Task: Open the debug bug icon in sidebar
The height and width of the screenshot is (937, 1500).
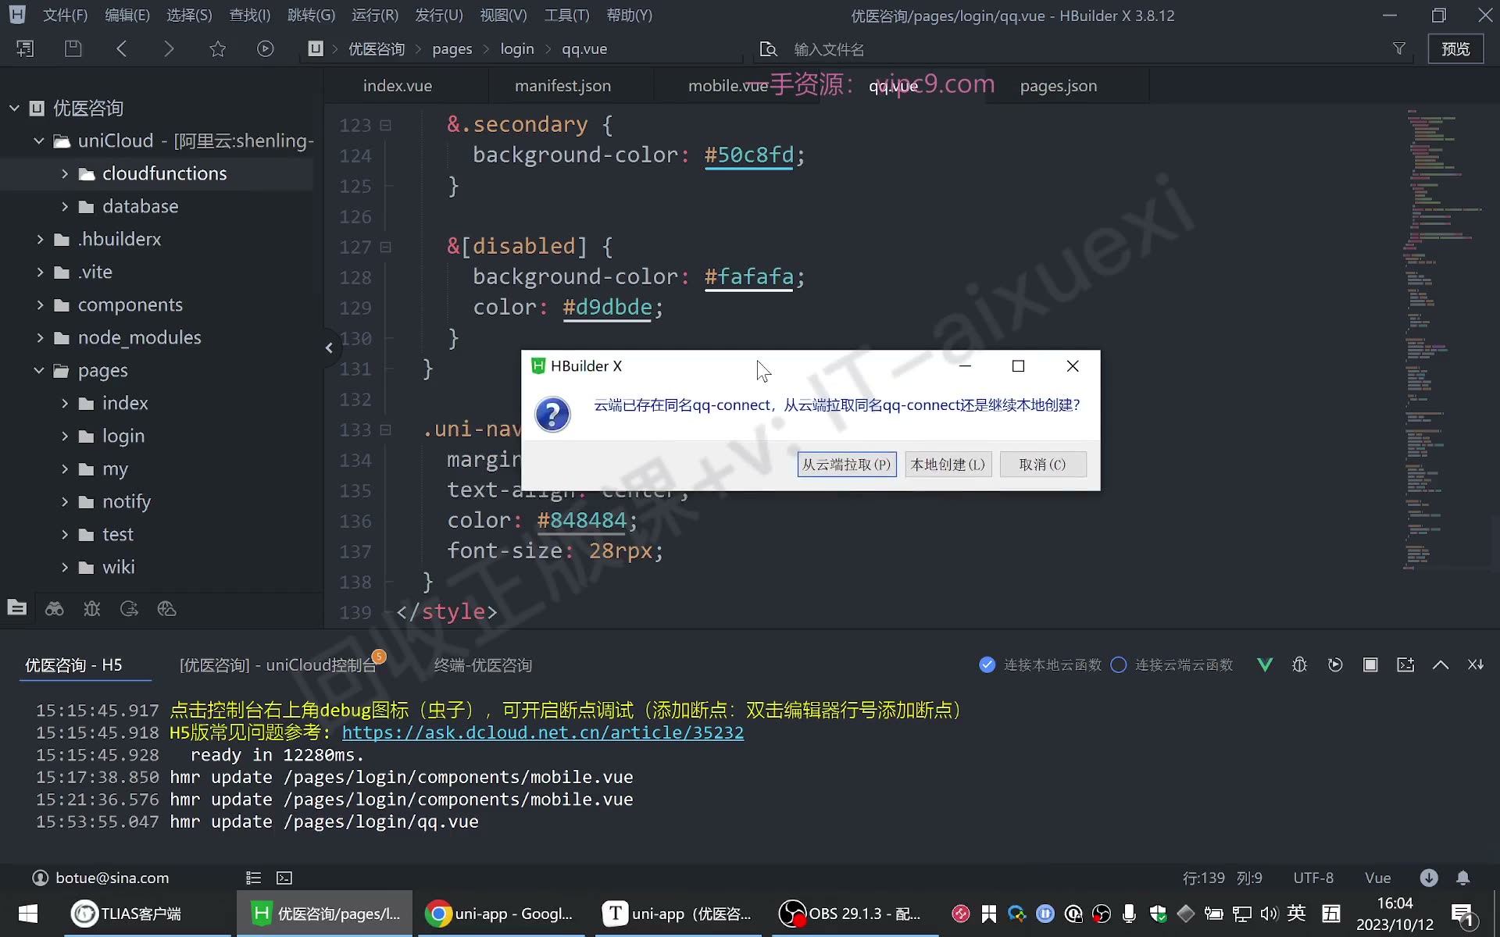Action: point(91,609)
